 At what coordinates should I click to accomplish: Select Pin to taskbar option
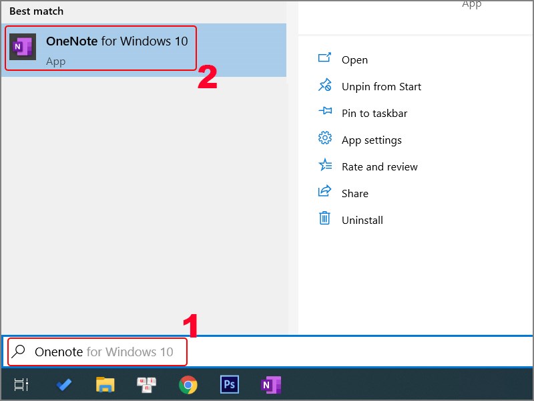point(374,114)
